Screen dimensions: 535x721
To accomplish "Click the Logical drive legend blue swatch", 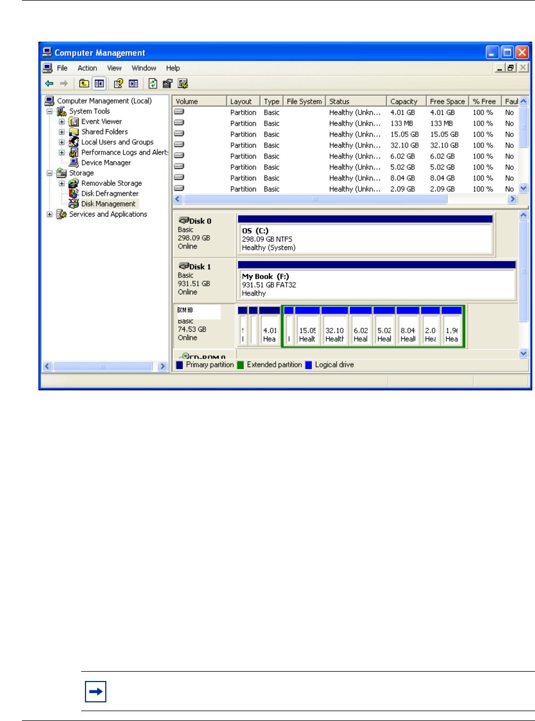I will (x=309, y=365).
